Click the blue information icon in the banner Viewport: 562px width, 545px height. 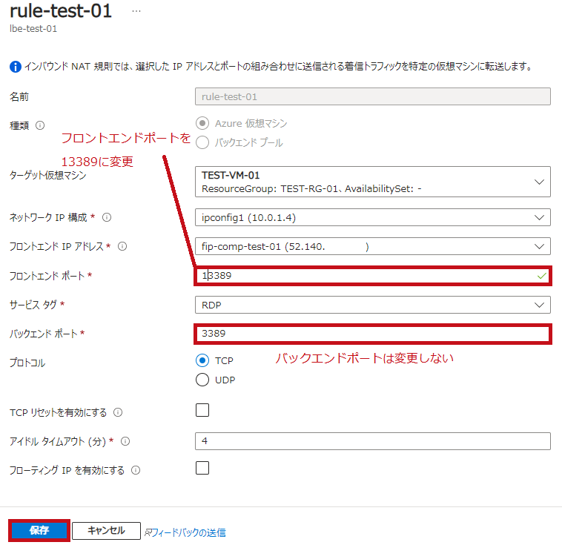[x=15, y=67]
